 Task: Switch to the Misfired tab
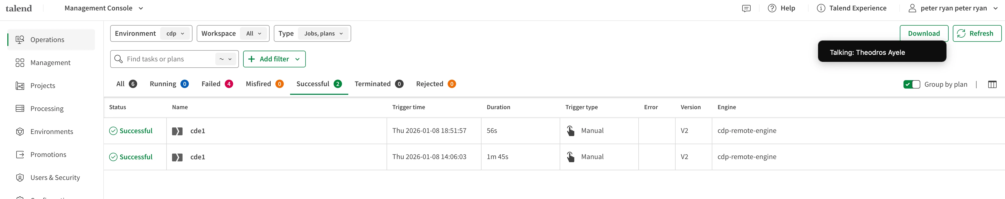pyautogui.click(x=265, y=84)
